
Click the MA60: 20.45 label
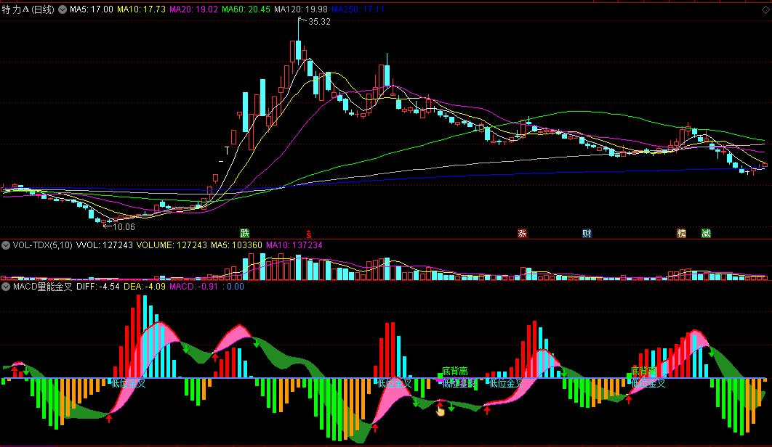pos(246,9)
